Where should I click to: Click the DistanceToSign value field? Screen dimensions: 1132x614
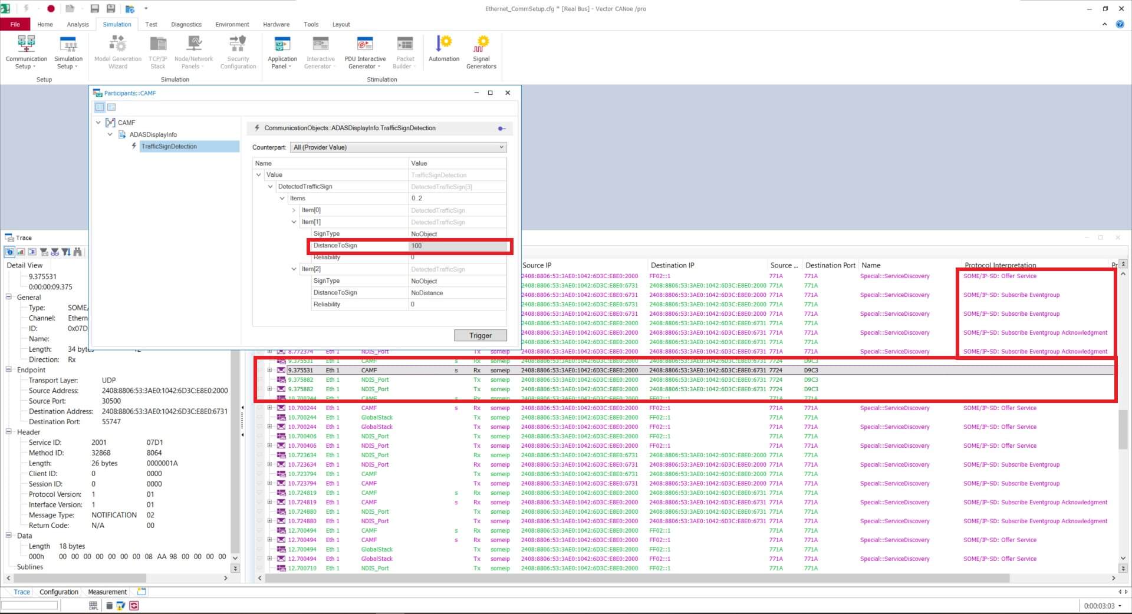point(458,246)
